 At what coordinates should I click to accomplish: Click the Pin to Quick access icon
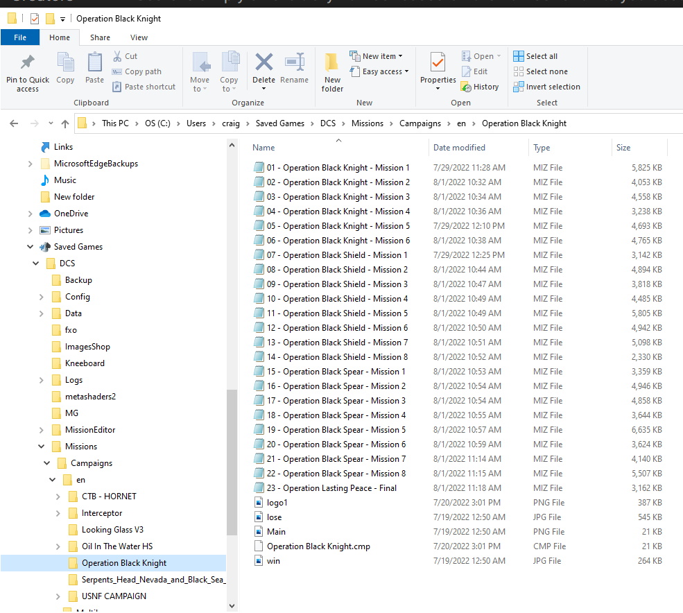point(28,62)
